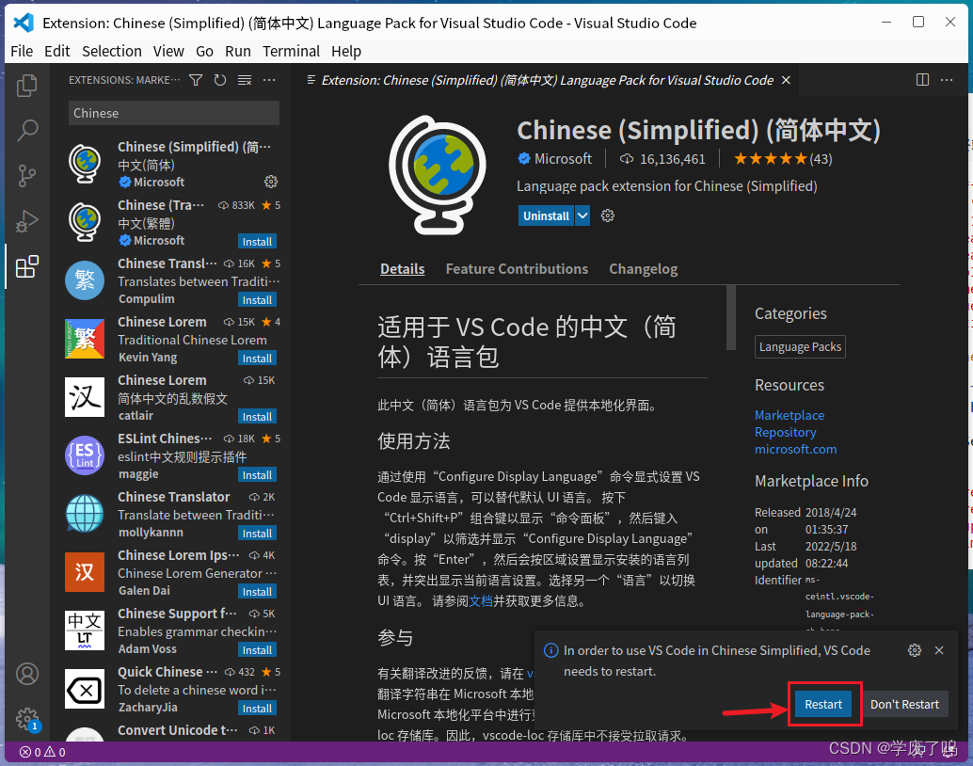
Task: Click the Don't Restart button
Action: point(904,704)
